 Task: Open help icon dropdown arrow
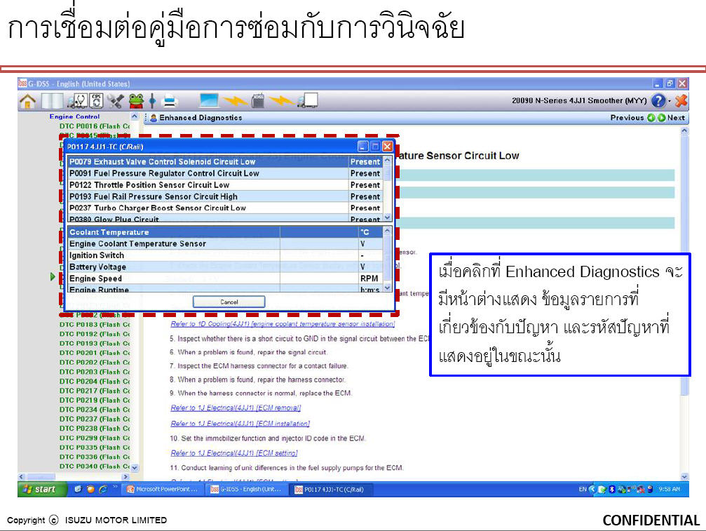tap(670, 101)
